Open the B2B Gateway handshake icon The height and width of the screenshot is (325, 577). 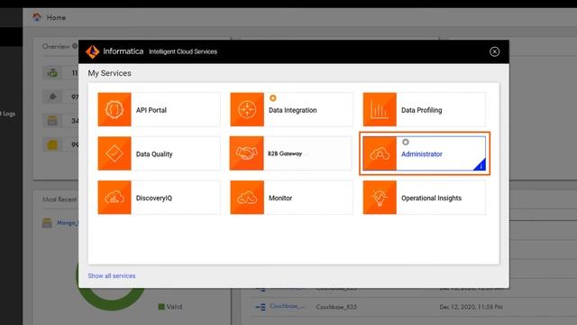click(x=246, y=153)
